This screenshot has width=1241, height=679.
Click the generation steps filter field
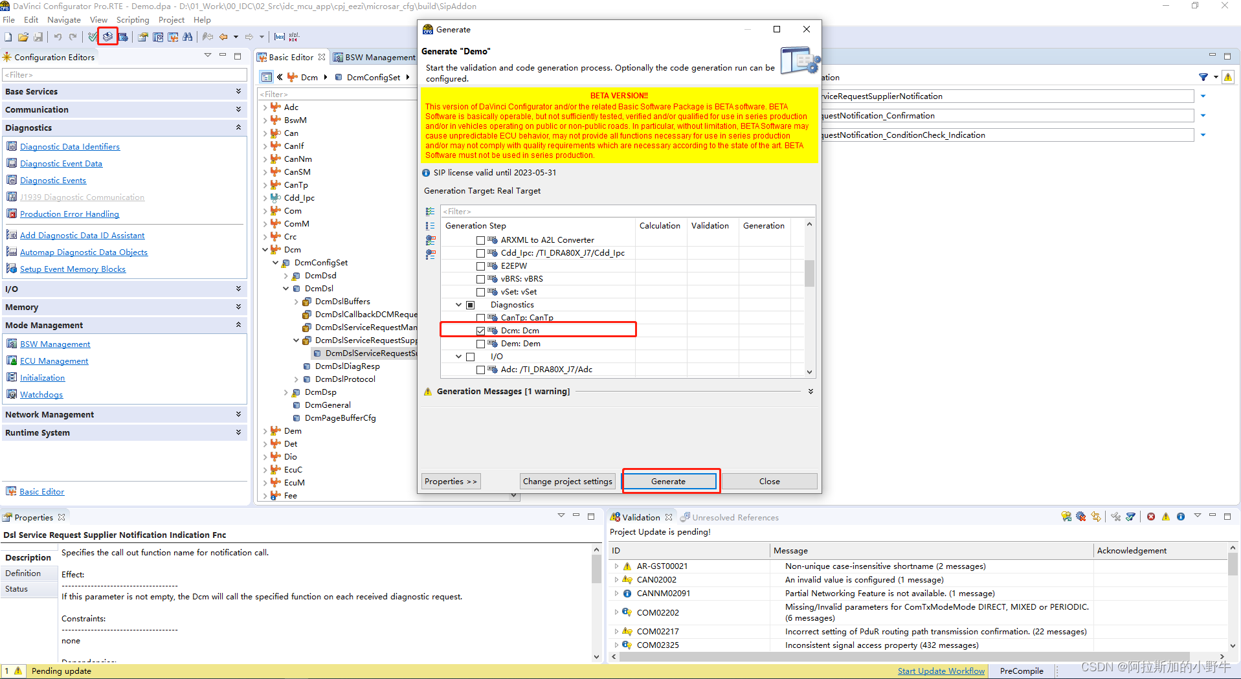[x=628, y=212]
